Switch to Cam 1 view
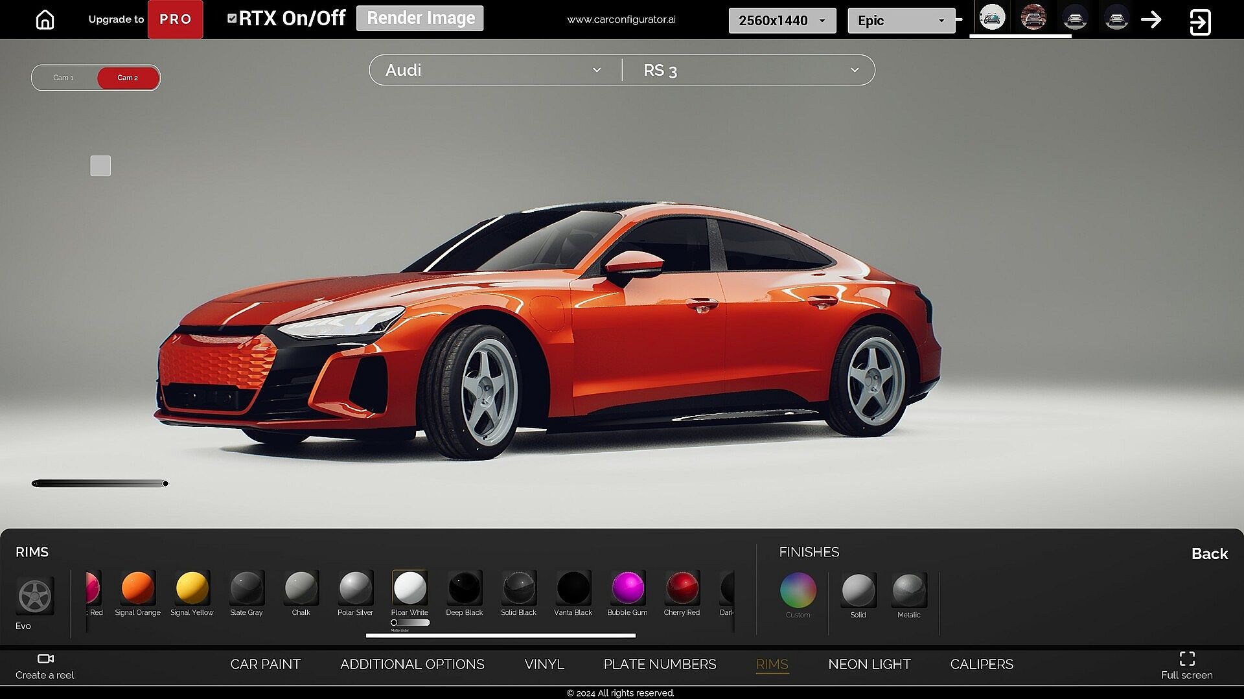This screenshot has height=699, width=1244. 63,78
